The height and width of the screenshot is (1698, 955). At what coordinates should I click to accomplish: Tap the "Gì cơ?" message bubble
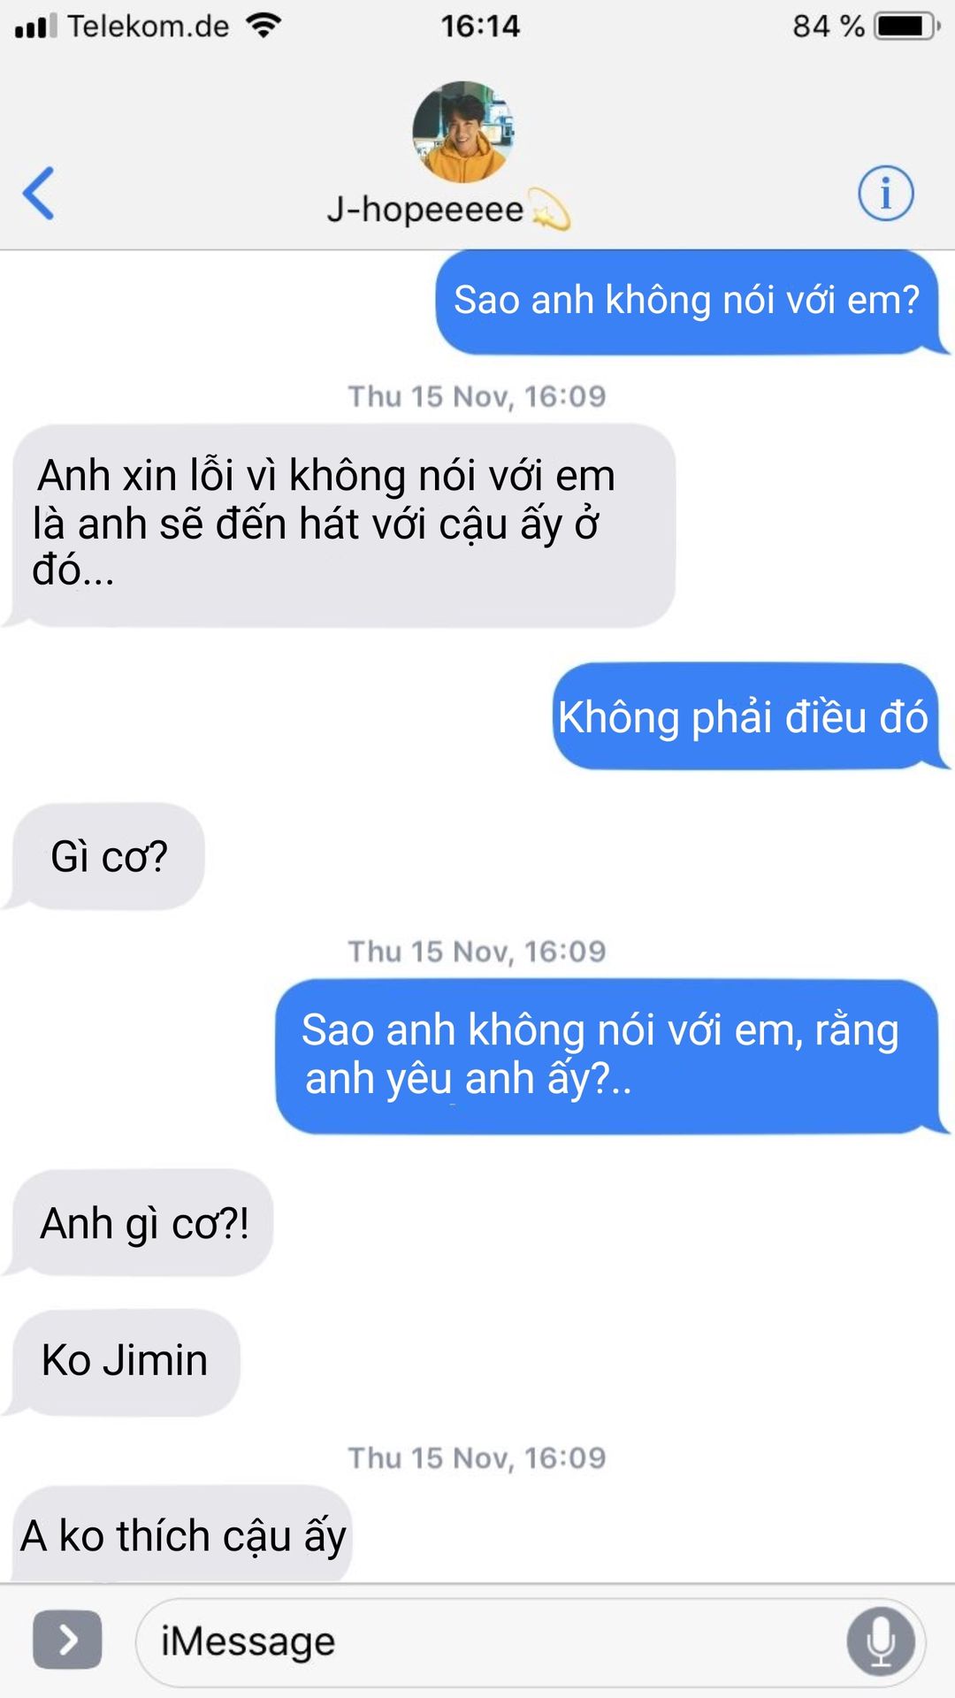tap(106, 856)
